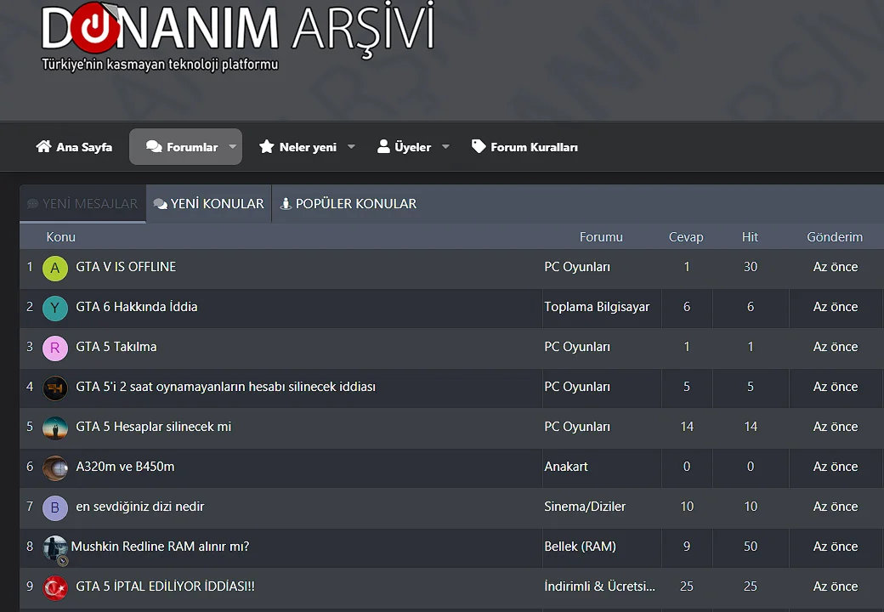Open the Forumlar navigation item
This screenshot has height=612, width=884.
(x=182, y=146)
